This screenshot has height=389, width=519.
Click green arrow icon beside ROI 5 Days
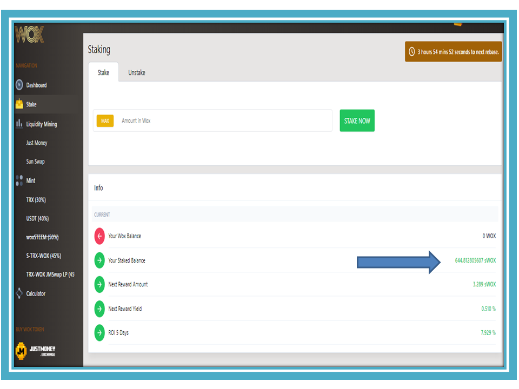(x=99, y=333)
